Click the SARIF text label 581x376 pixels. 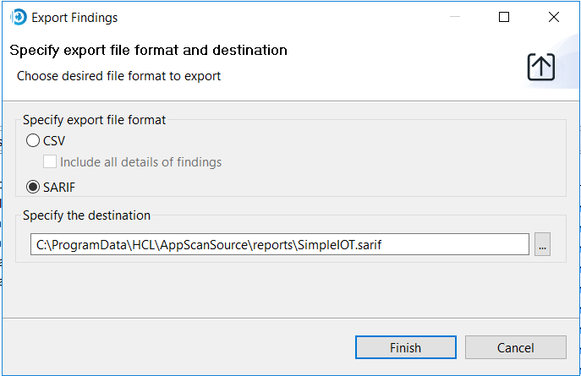(59, 187)
